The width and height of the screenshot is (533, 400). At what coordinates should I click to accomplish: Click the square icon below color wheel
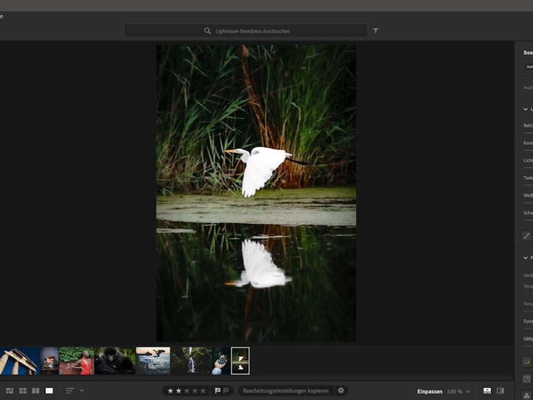coord(527,379)
